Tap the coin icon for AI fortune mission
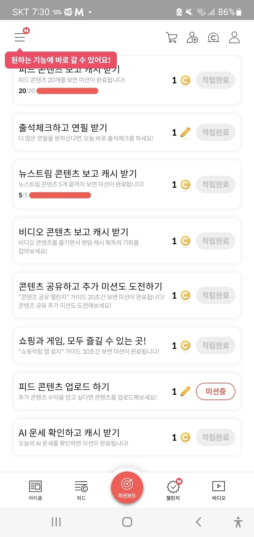The height and width of the screenshot is (537, 254). 185,437
